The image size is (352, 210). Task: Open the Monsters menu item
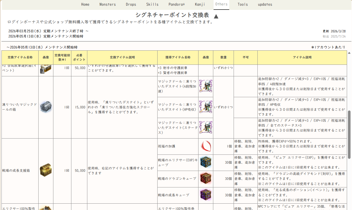108,4
